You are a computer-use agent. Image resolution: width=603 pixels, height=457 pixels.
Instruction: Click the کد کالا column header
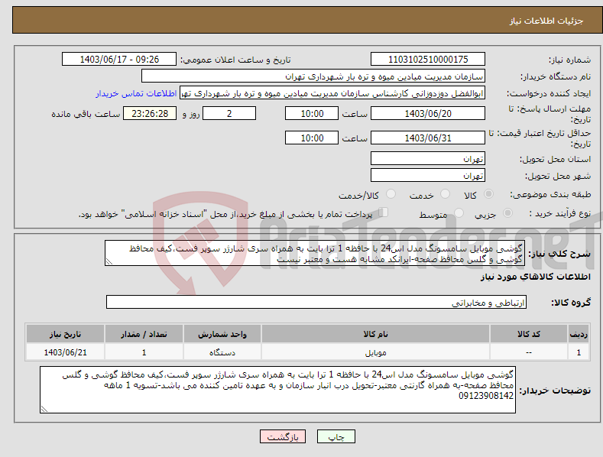click(529, 334)
